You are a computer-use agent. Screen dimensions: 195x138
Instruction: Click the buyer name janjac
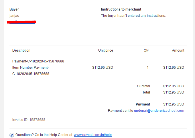point(14,16)
